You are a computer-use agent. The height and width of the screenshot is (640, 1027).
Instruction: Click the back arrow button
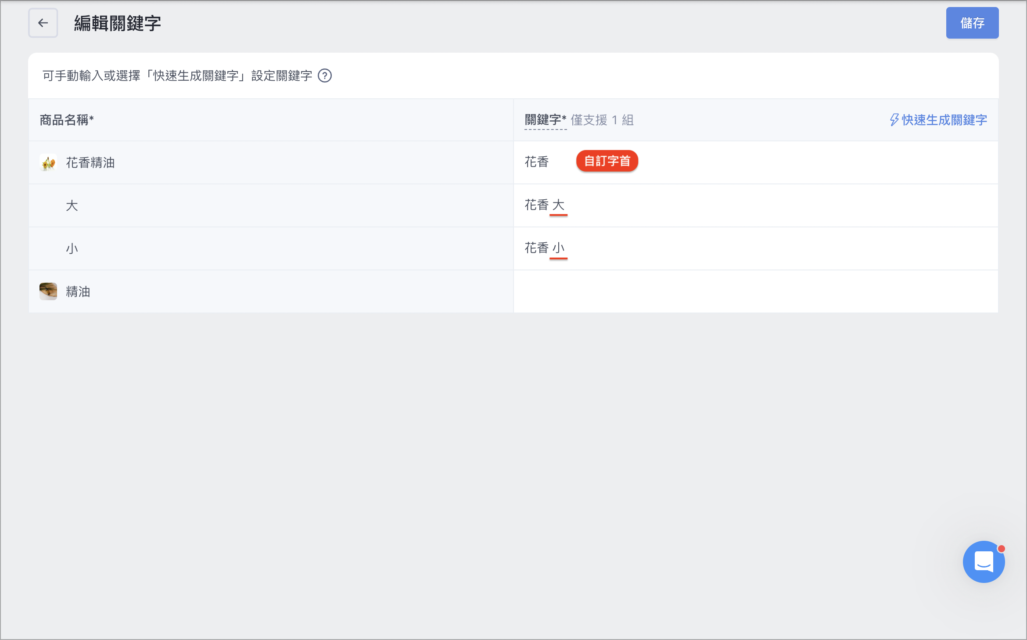tap(43, 23)
